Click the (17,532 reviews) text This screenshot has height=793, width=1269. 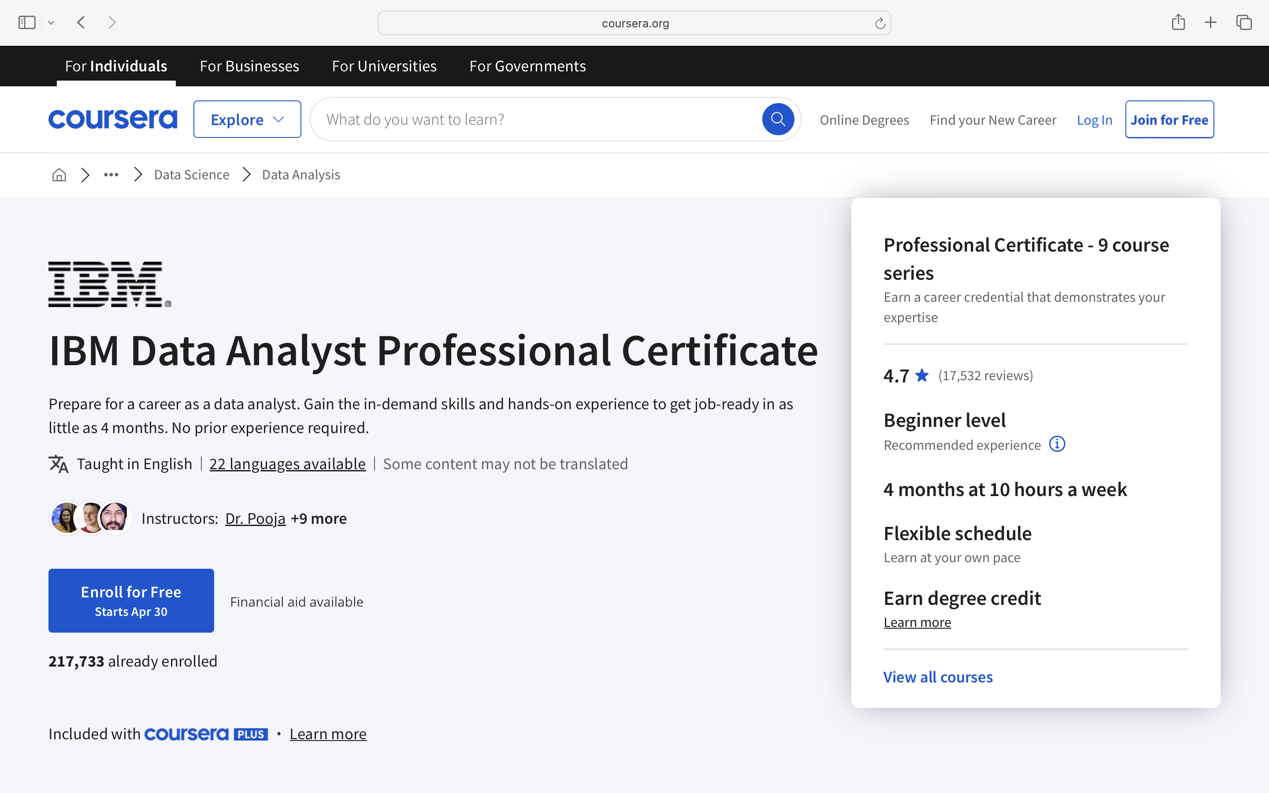tap(985, 375)
